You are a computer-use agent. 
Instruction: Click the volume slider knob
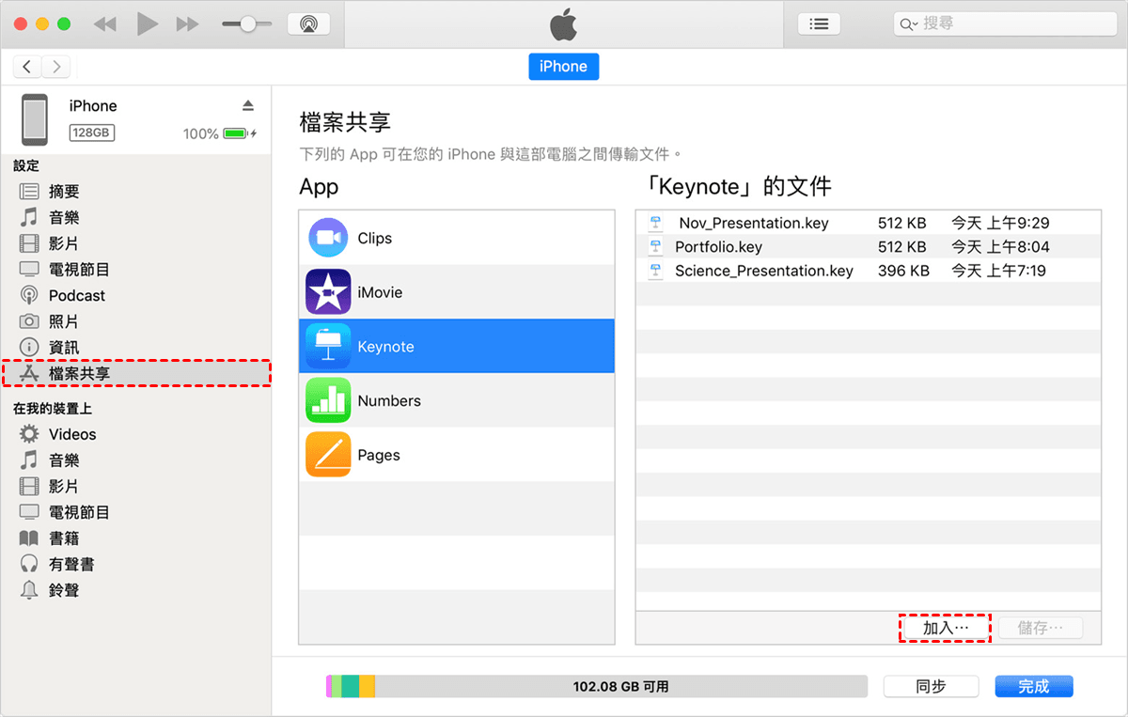248,24
